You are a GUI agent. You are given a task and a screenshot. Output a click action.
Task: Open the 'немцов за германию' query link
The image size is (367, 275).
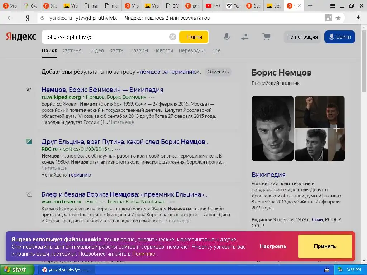(x=168, y=72)
